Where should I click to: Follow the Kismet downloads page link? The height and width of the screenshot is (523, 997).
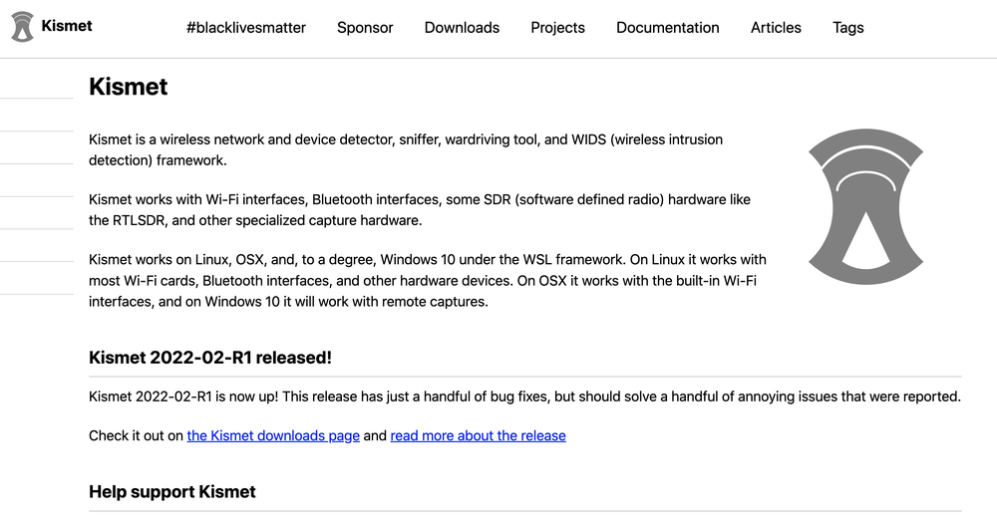pyautogui.click(x=273, y=436)
